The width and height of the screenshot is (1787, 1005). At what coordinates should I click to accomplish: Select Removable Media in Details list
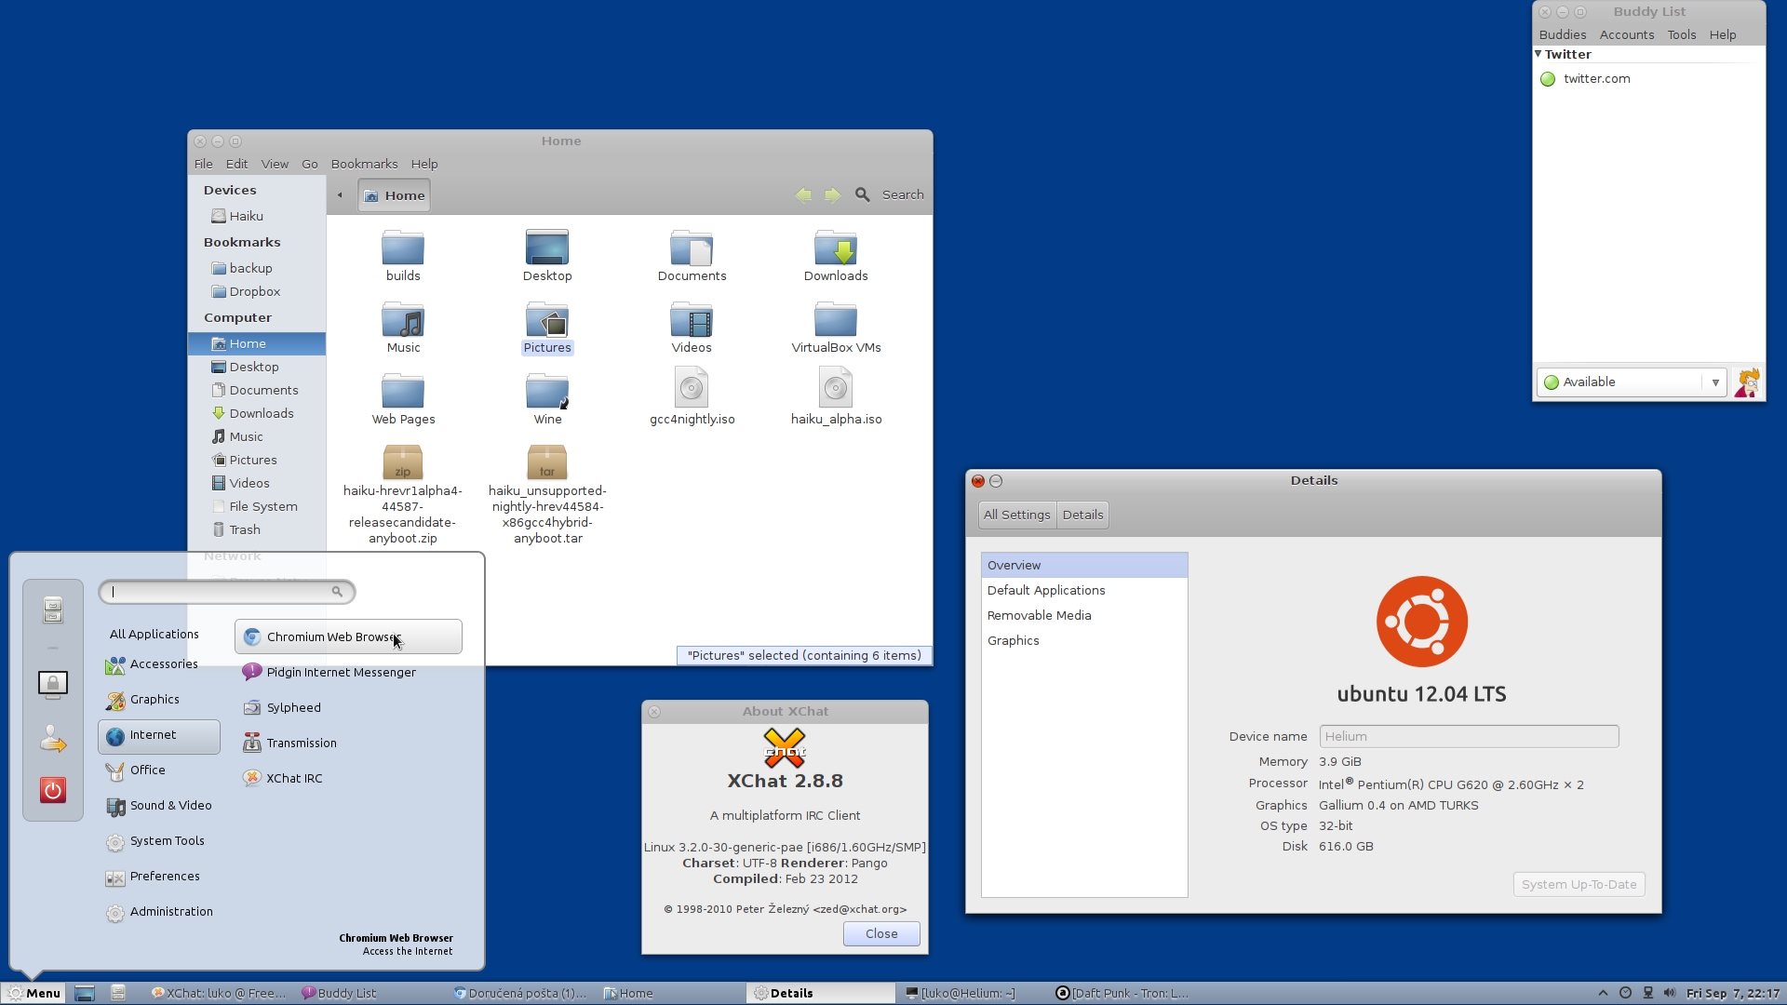coord(1084,616)
